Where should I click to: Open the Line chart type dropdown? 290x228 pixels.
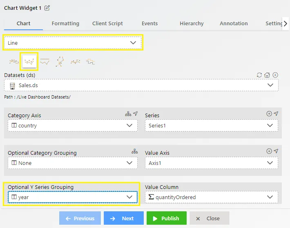73,43
